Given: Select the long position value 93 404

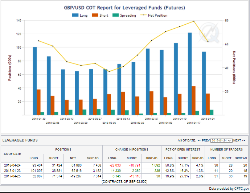Looking at the screenshot, I should click(37, 165).
